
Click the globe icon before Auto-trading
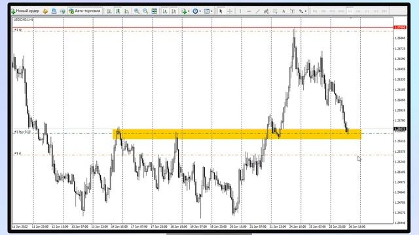pos(63,11)
